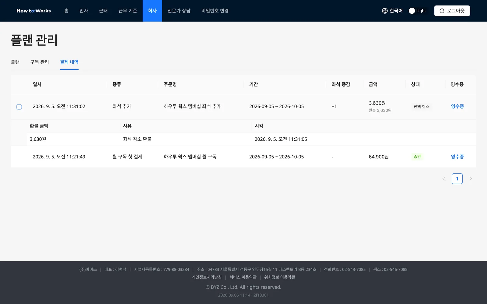This screenshot has height=304, width=487.
Task: Click the 좌석 감소 환불 reason cell
Action: tap(137, 139)
